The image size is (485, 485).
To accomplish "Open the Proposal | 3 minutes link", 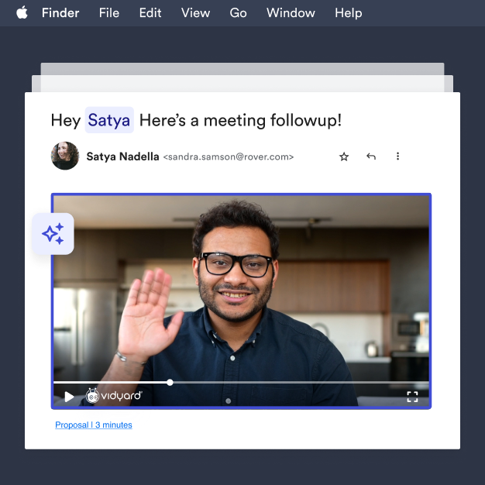I will [x=94, y=425].
